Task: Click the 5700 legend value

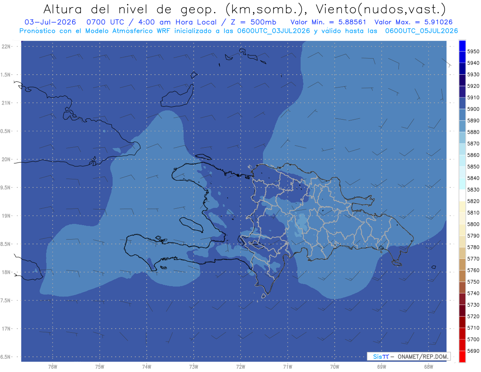Action: point(473,339)
